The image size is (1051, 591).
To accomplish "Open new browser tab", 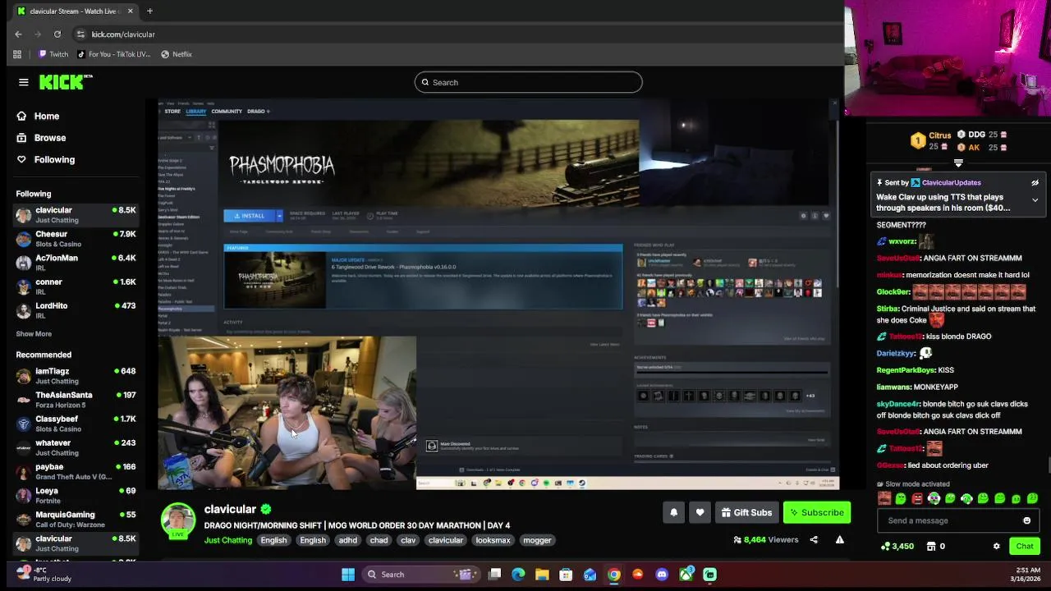I will (x=149, y=11).
